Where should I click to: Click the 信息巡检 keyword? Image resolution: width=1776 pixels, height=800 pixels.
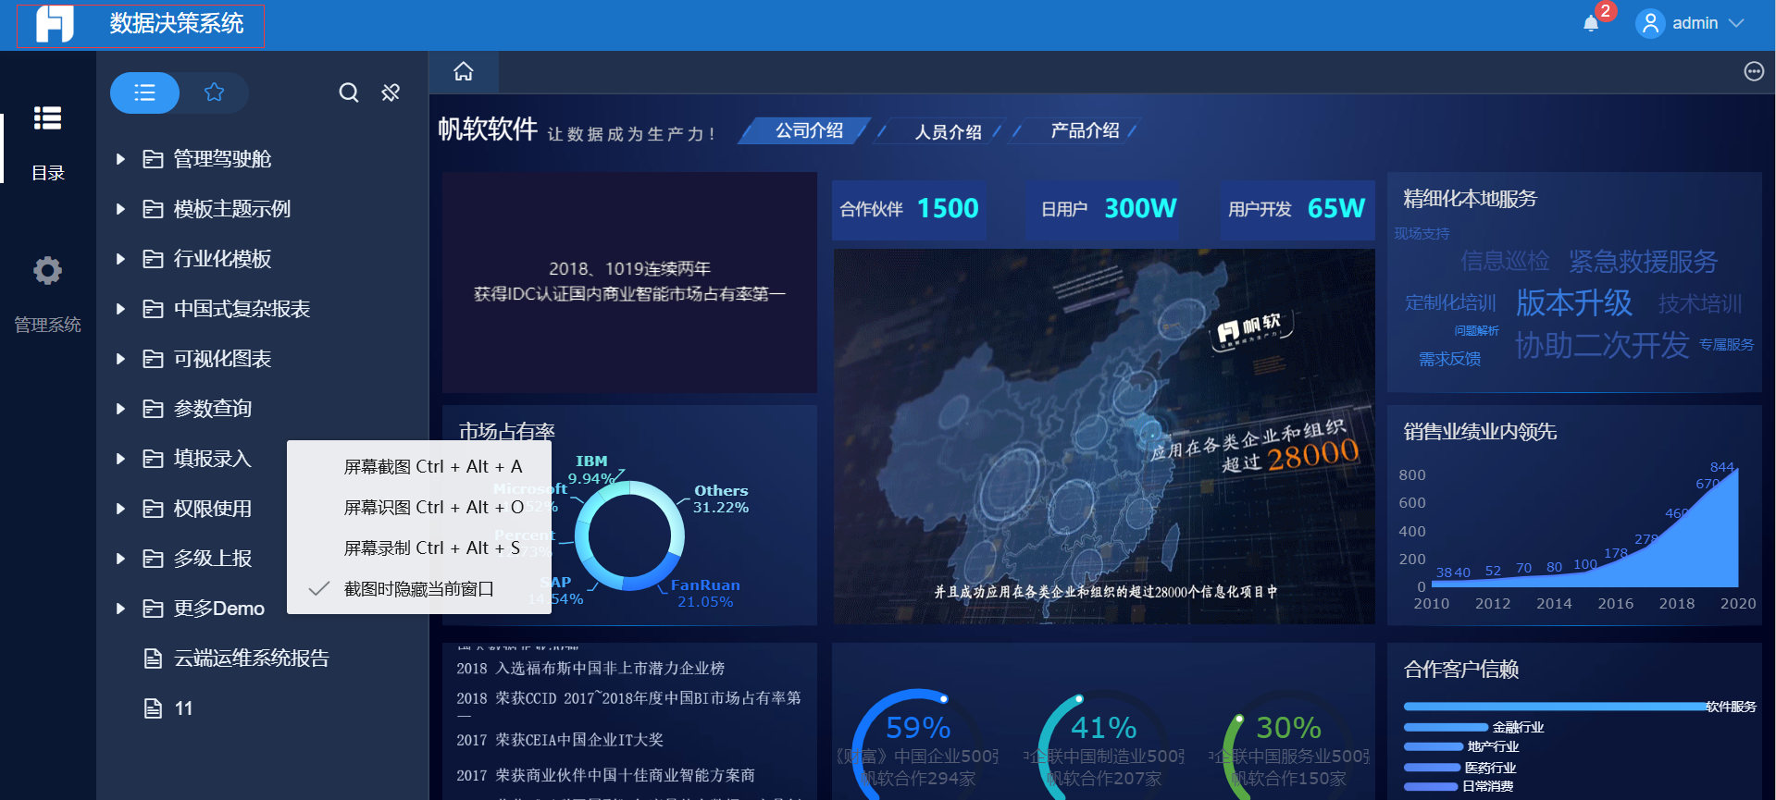tap(1505, 262)
